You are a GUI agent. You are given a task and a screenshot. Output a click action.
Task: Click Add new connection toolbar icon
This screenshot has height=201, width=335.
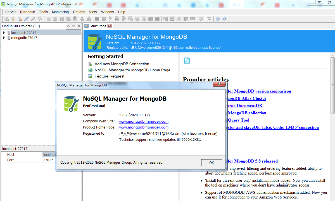tap(7, 19)
